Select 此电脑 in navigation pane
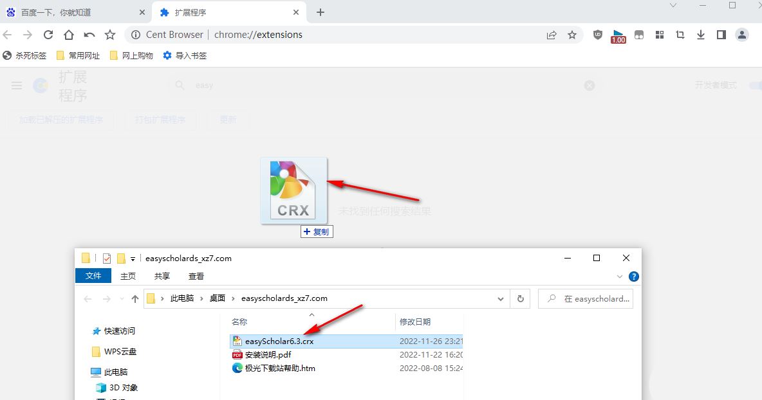 109,372
